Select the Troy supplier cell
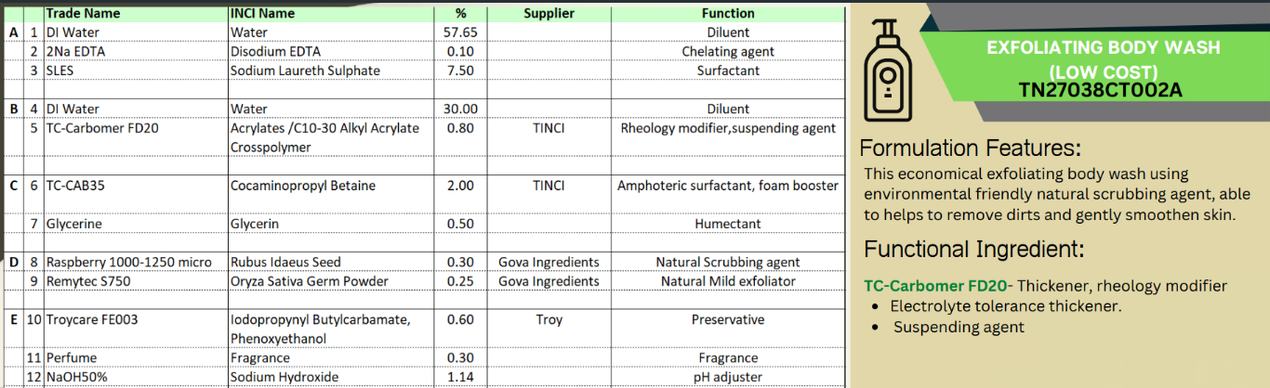The height and width of the screenshot is (388, 1270). click(549, 320)
